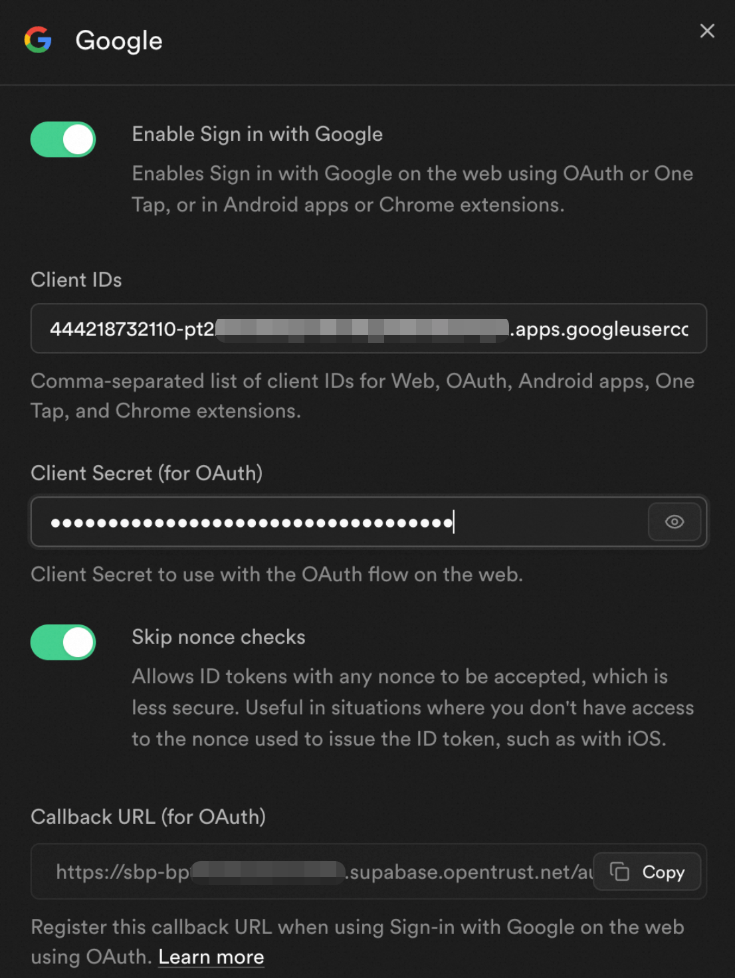This screenshot has height=978, width=735.
Task: Focus the Client Secret password field
Action: click(x=339, y=522)
